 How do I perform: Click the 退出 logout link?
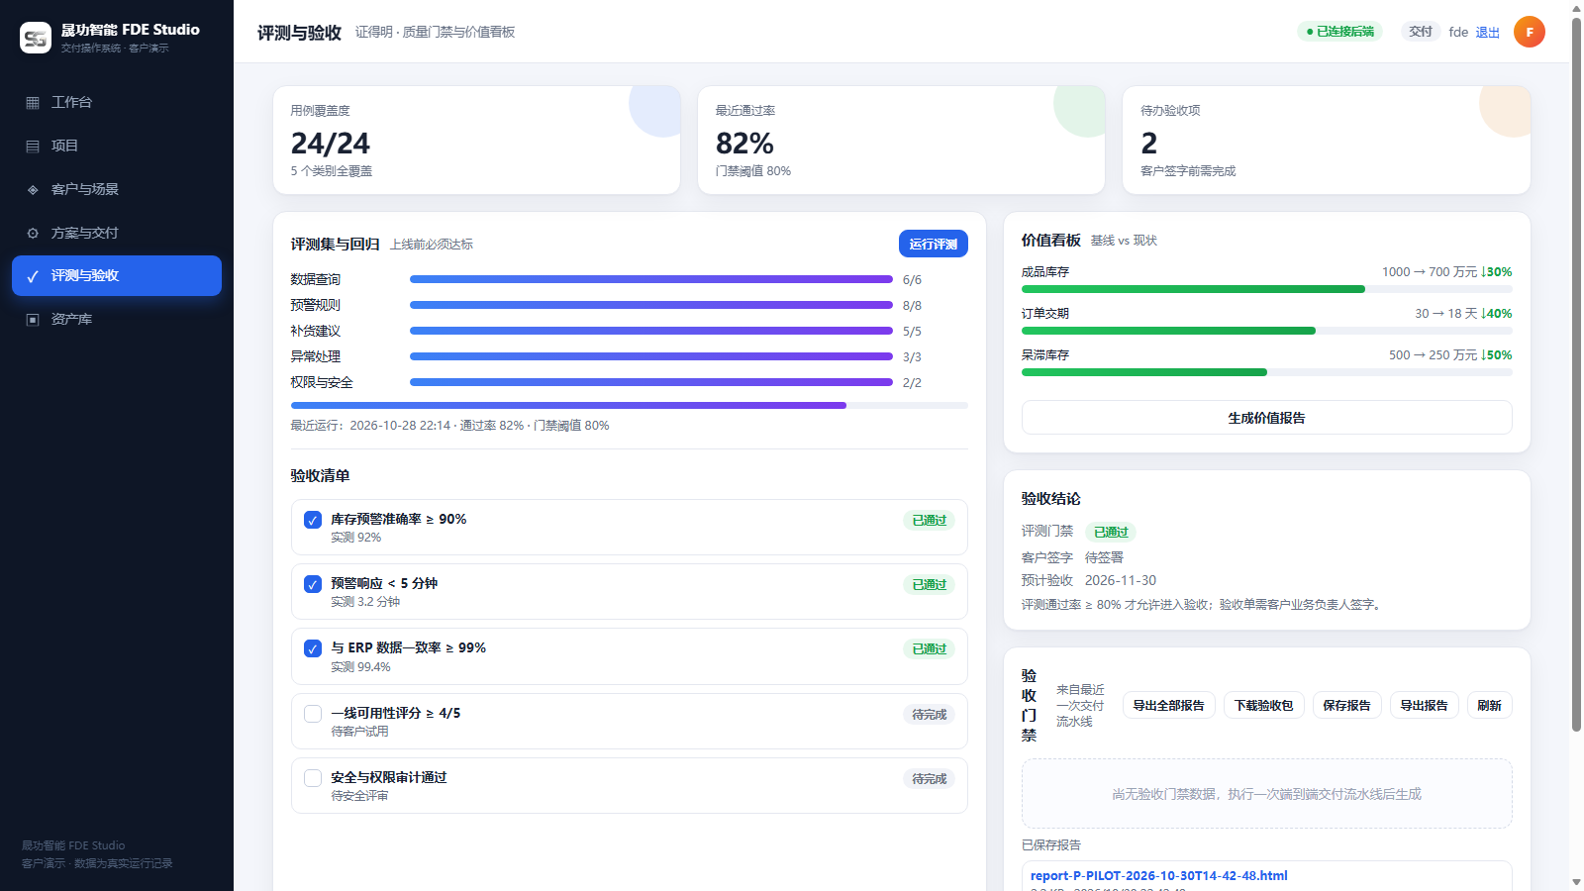tap(1488, 33)
